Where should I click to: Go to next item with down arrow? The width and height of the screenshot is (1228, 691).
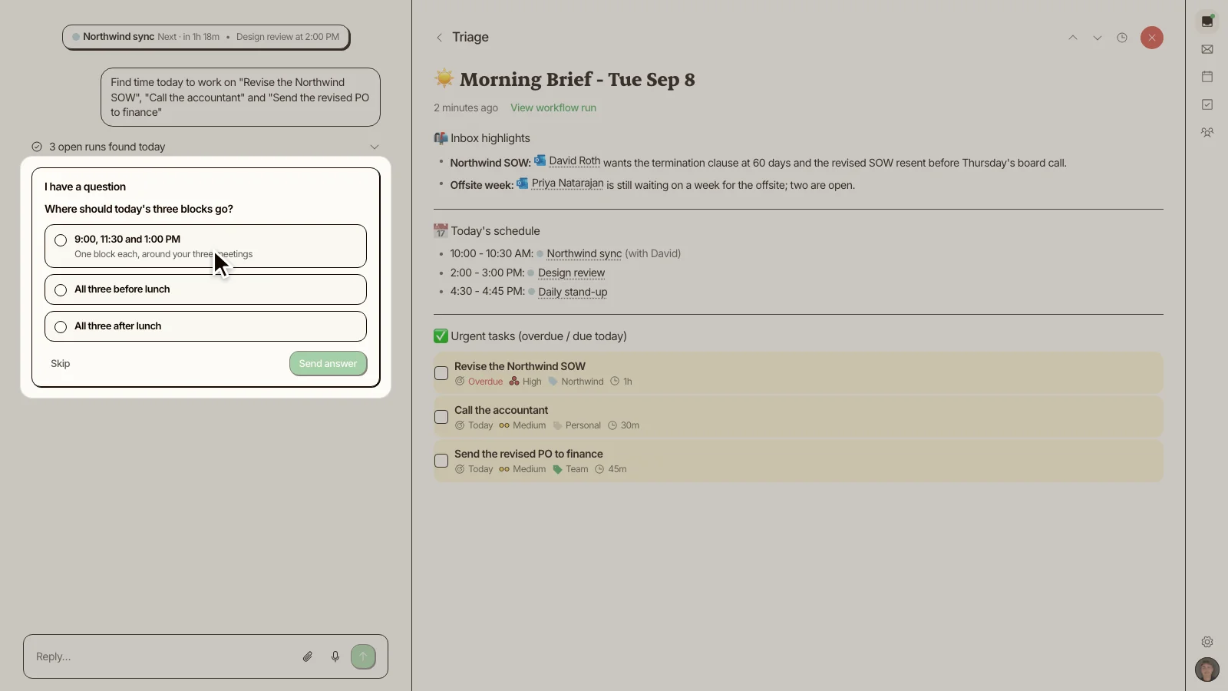1098,38
